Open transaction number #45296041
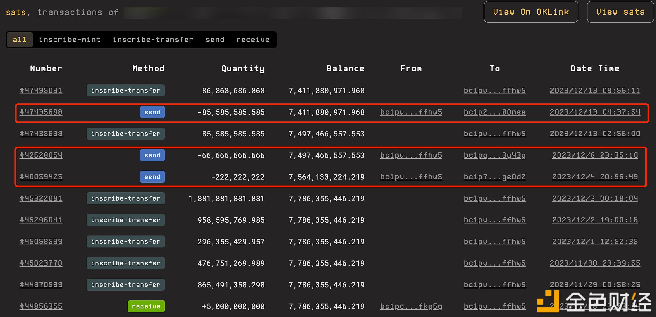The width and height of the screenshot is (656, 317). pyautogui.click(x=41, y=220)
